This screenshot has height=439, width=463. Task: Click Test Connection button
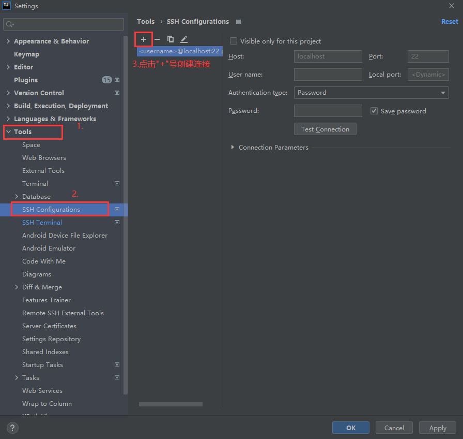coord(325,129)
